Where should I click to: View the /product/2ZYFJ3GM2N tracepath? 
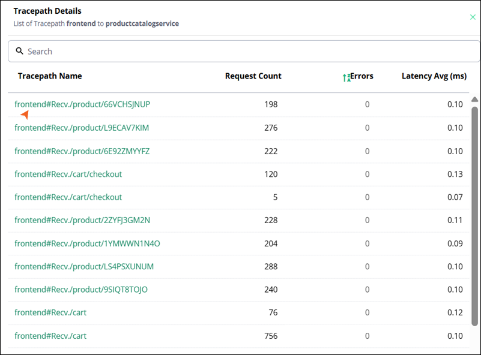(x=82, y=220)
